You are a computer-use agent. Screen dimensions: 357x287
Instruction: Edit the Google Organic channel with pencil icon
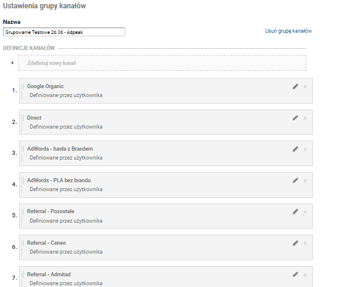point(295,86)
